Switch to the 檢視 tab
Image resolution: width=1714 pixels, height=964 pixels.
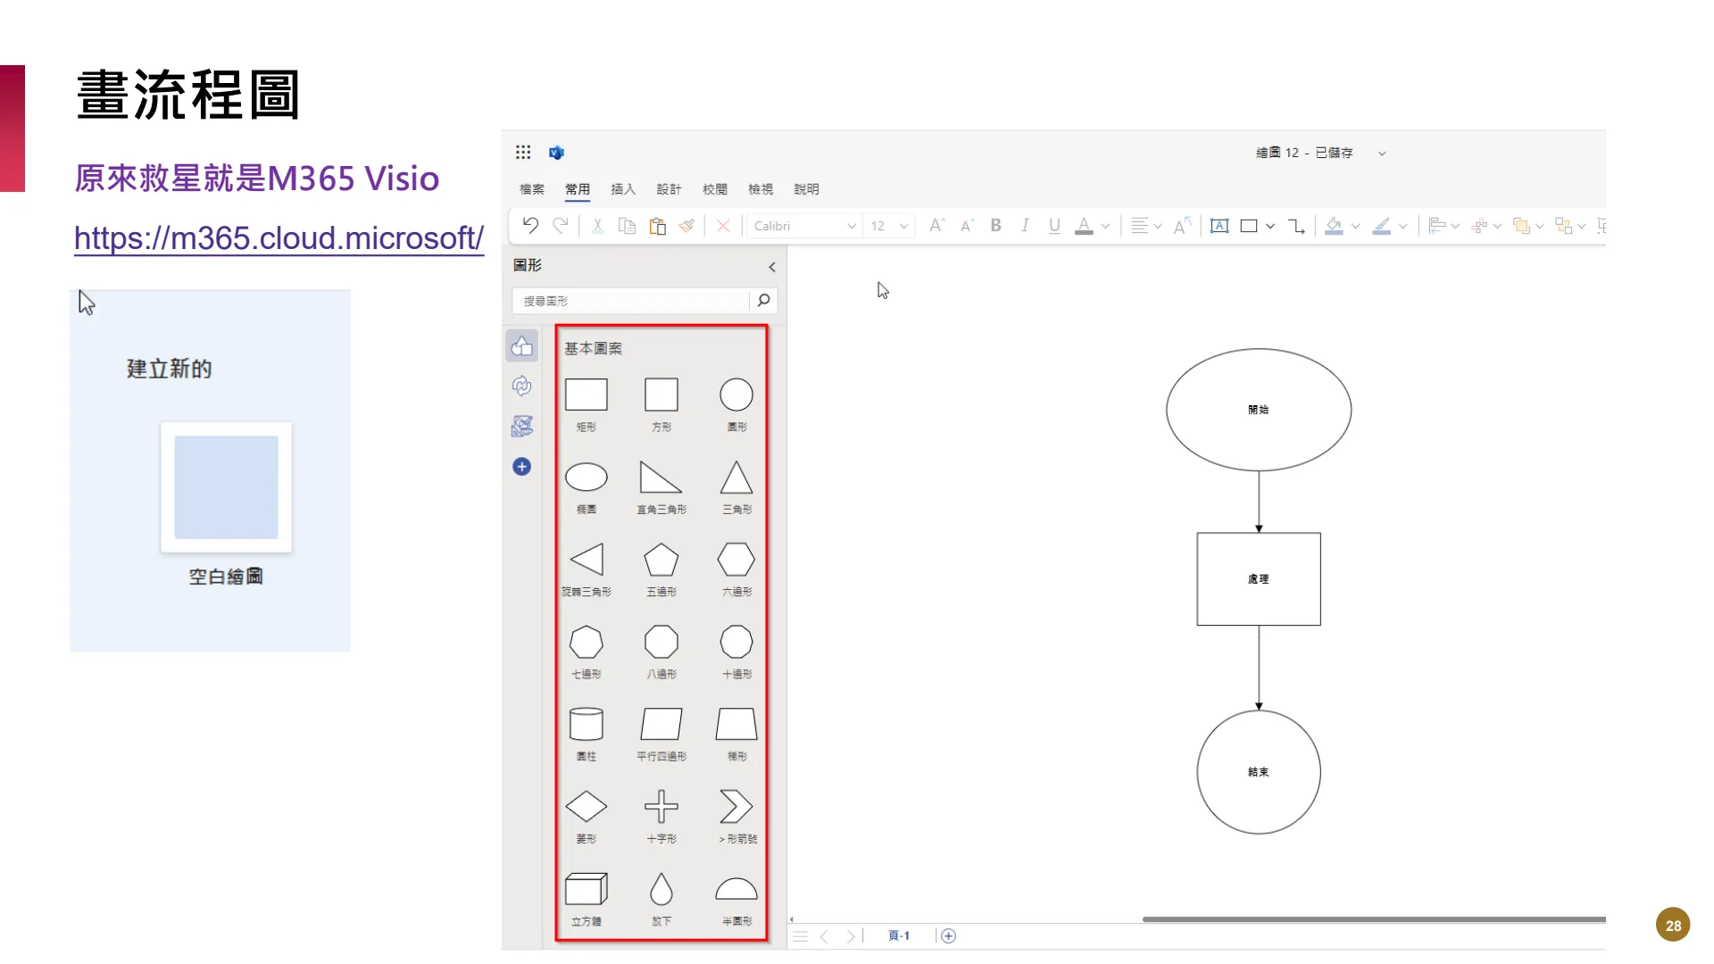[x=761, y=189]
